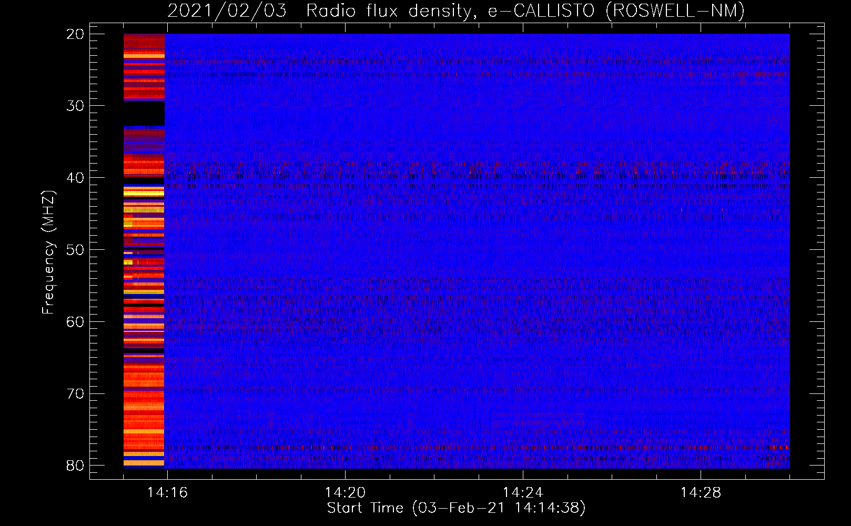Click the frequency tick label '60'

coord(75,321)
